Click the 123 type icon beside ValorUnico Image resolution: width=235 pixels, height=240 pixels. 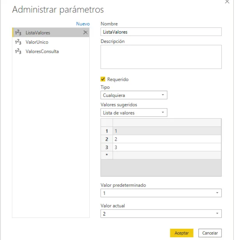coord(18,42)
